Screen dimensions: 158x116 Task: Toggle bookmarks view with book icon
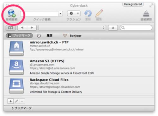pyautogui.click(x=11, y=28)
